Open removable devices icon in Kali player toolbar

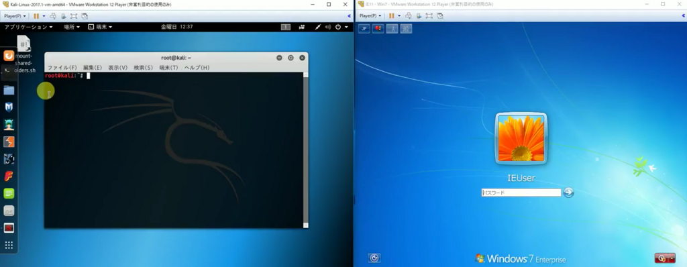point(64,16)
